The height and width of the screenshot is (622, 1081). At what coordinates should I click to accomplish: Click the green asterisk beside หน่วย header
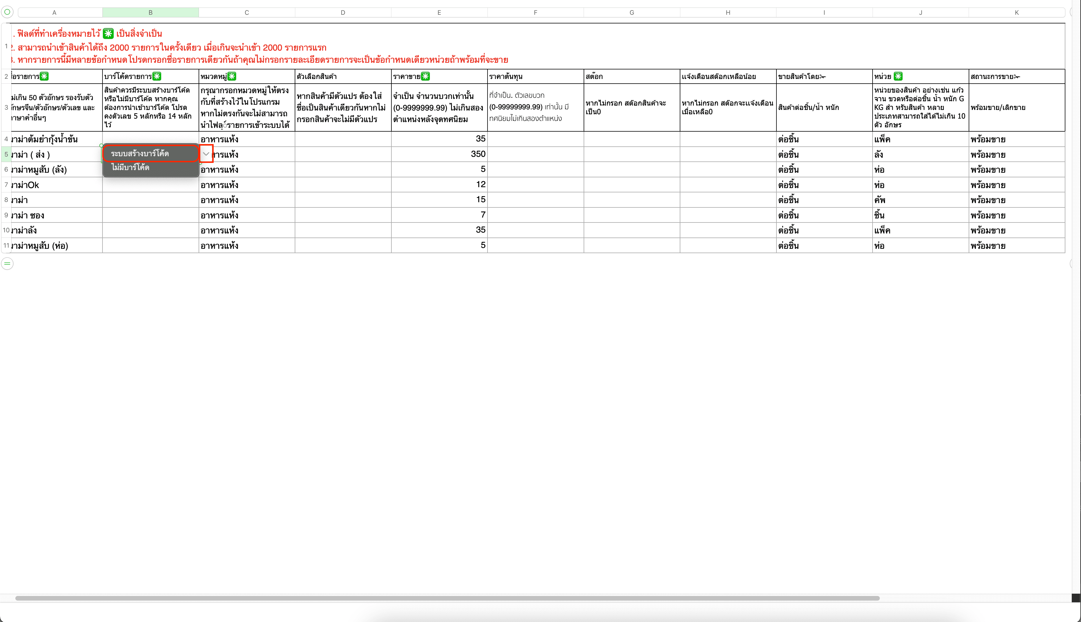(898, 76)
